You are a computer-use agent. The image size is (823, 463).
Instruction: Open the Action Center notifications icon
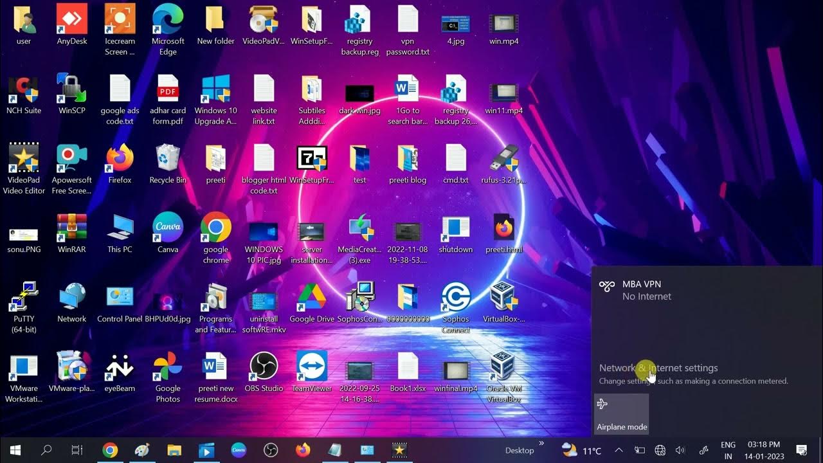pyautogui.click(x=802, y=450)
